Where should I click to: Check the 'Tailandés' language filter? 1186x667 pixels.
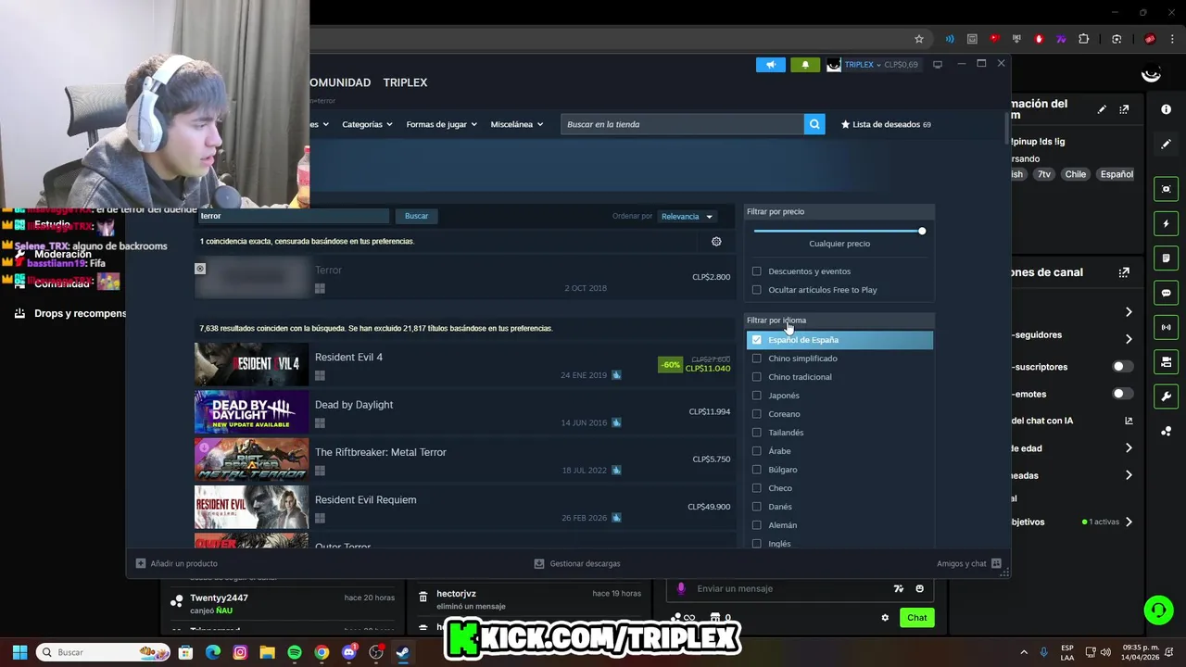(x=757, y=433)
